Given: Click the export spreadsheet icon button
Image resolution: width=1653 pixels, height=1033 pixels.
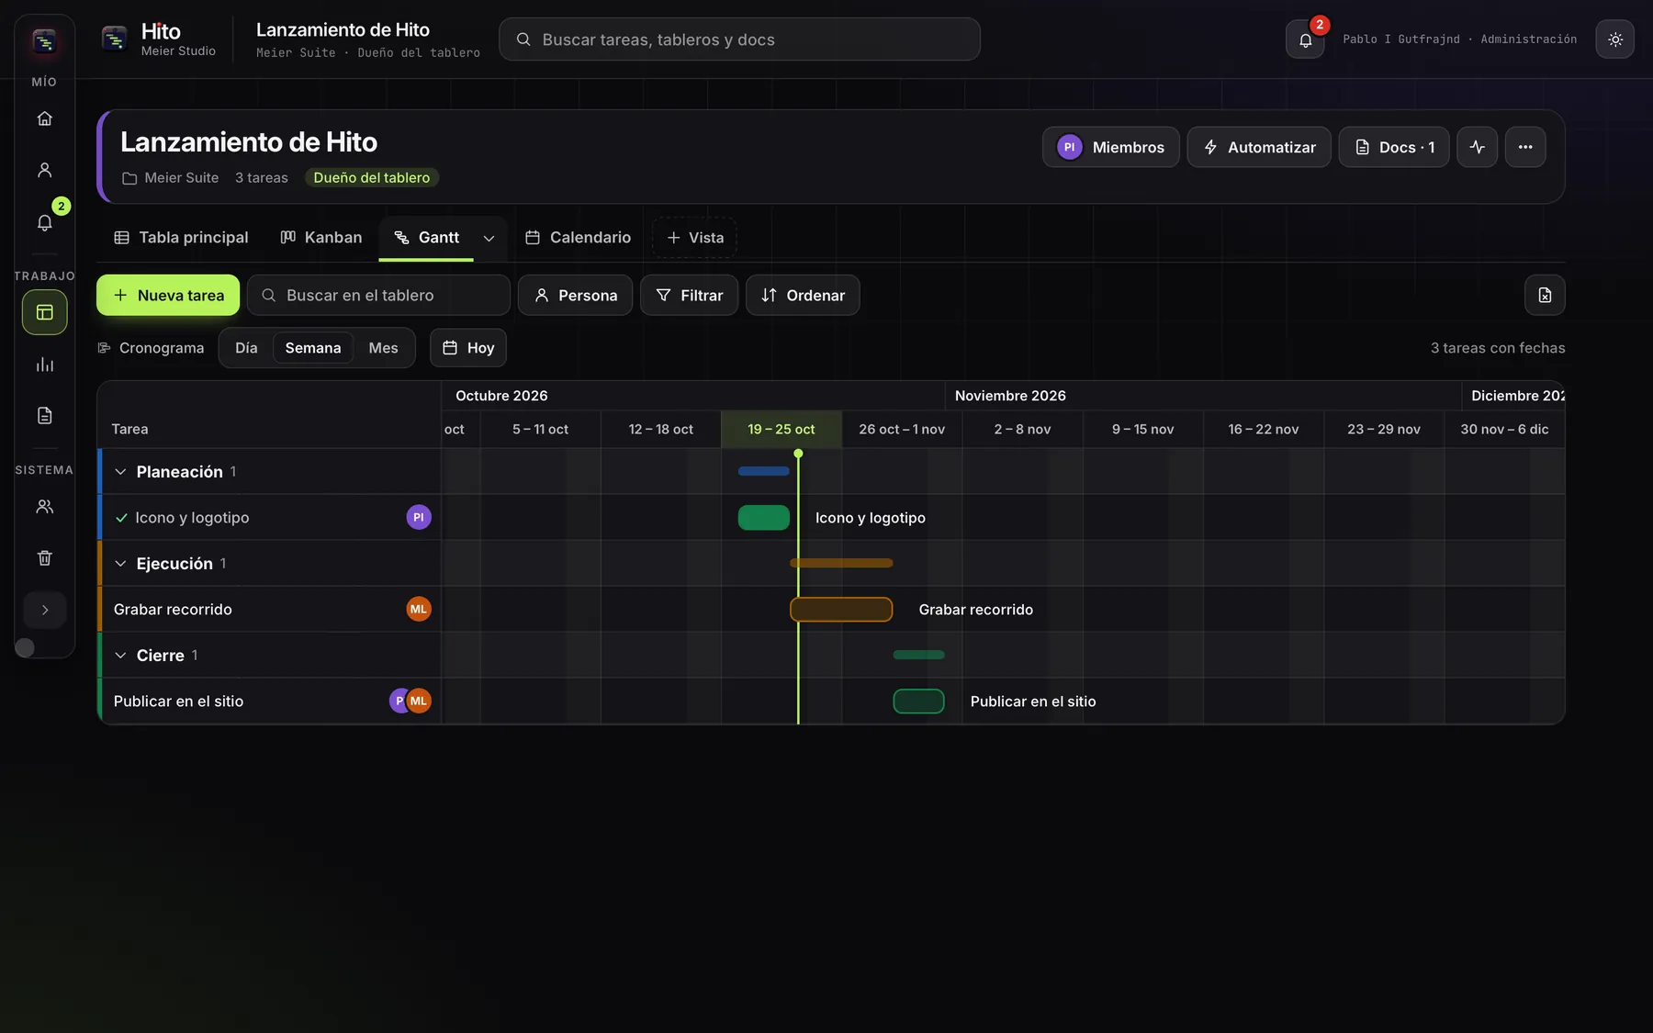Looking at the screenshot, I should 1545,295.
